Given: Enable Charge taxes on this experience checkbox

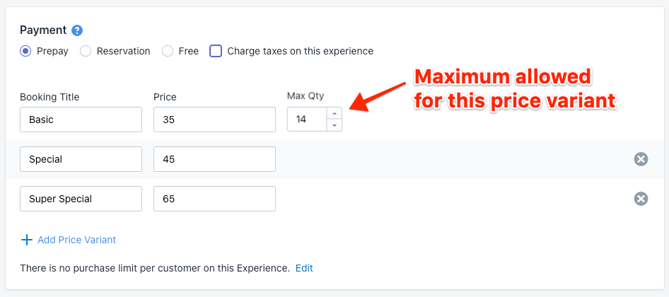Looking at the screenshot, I should (x=216, y=51).
